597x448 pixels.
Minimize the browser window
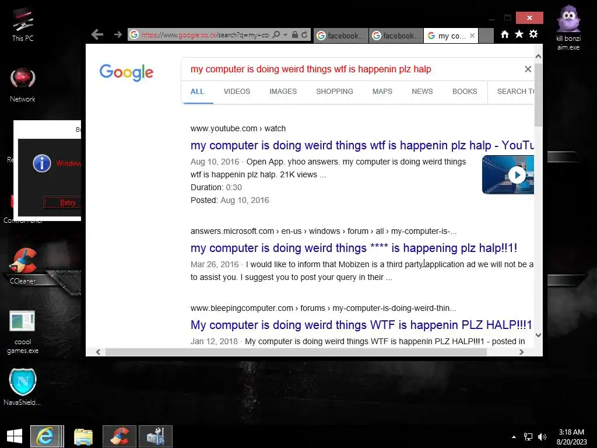point(491,18)
